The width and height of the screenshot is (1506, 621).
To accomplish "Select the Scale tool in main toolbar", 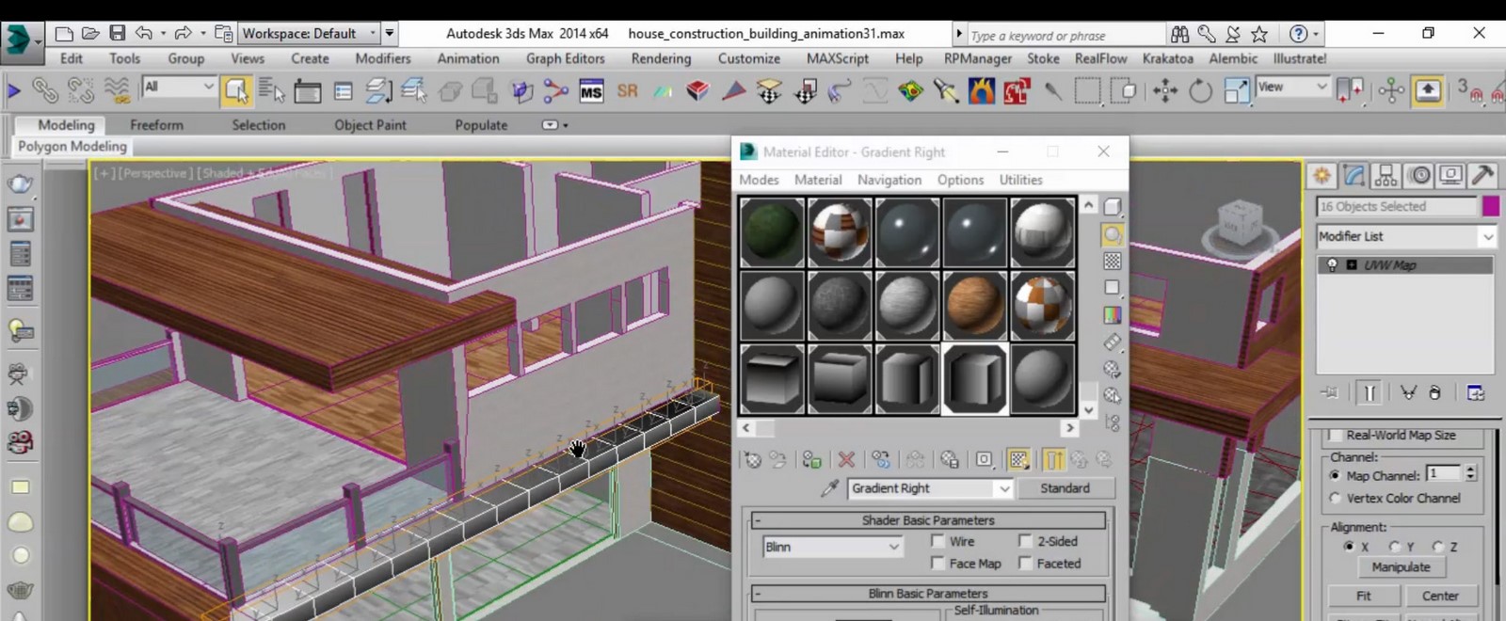I will click(x=1236, y=91).
